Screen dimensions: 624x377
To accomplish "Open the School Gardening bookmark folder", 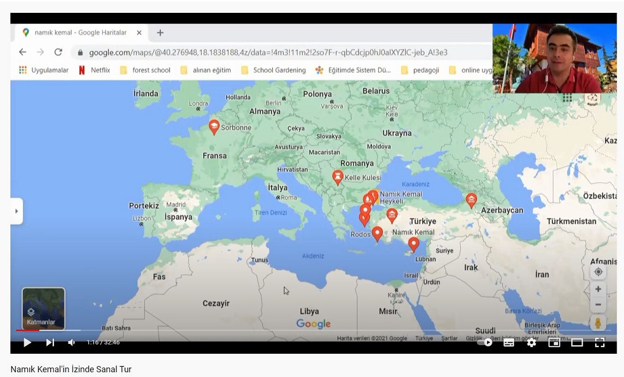I will 273,70.
